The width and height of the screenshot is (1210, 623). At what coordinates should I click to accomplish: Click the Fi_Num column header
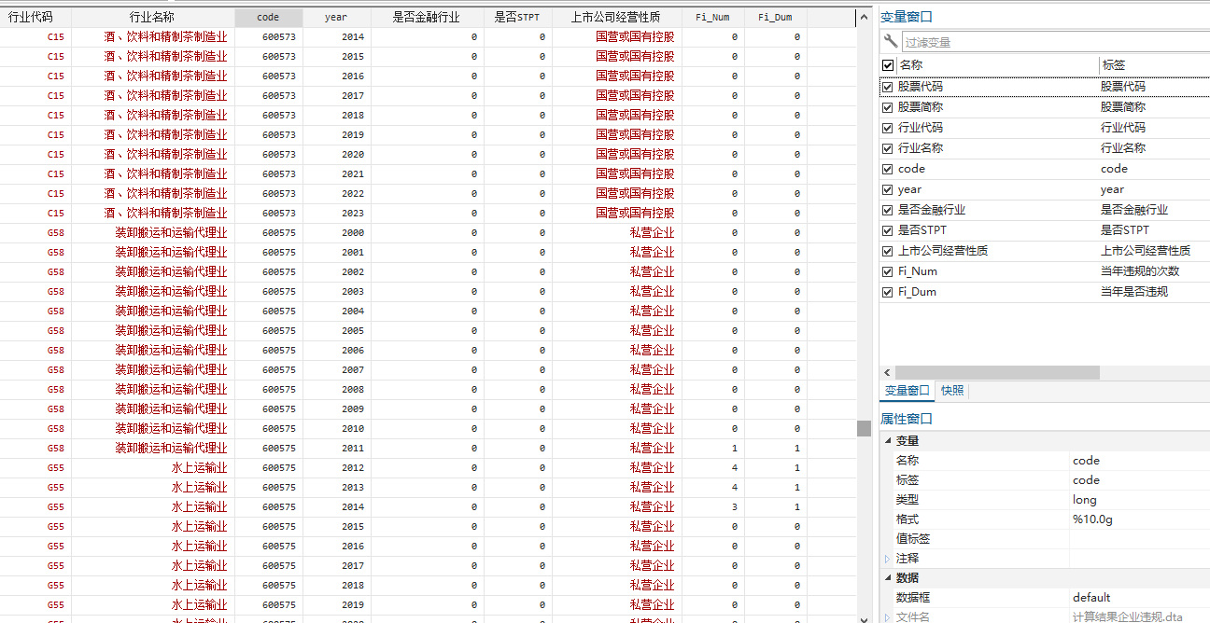click(x=712, y=17)
